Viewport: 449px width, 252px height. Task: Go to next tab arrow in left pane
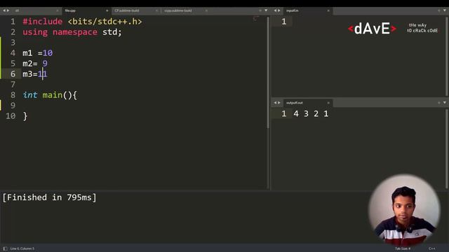click(x=8, y=10)
